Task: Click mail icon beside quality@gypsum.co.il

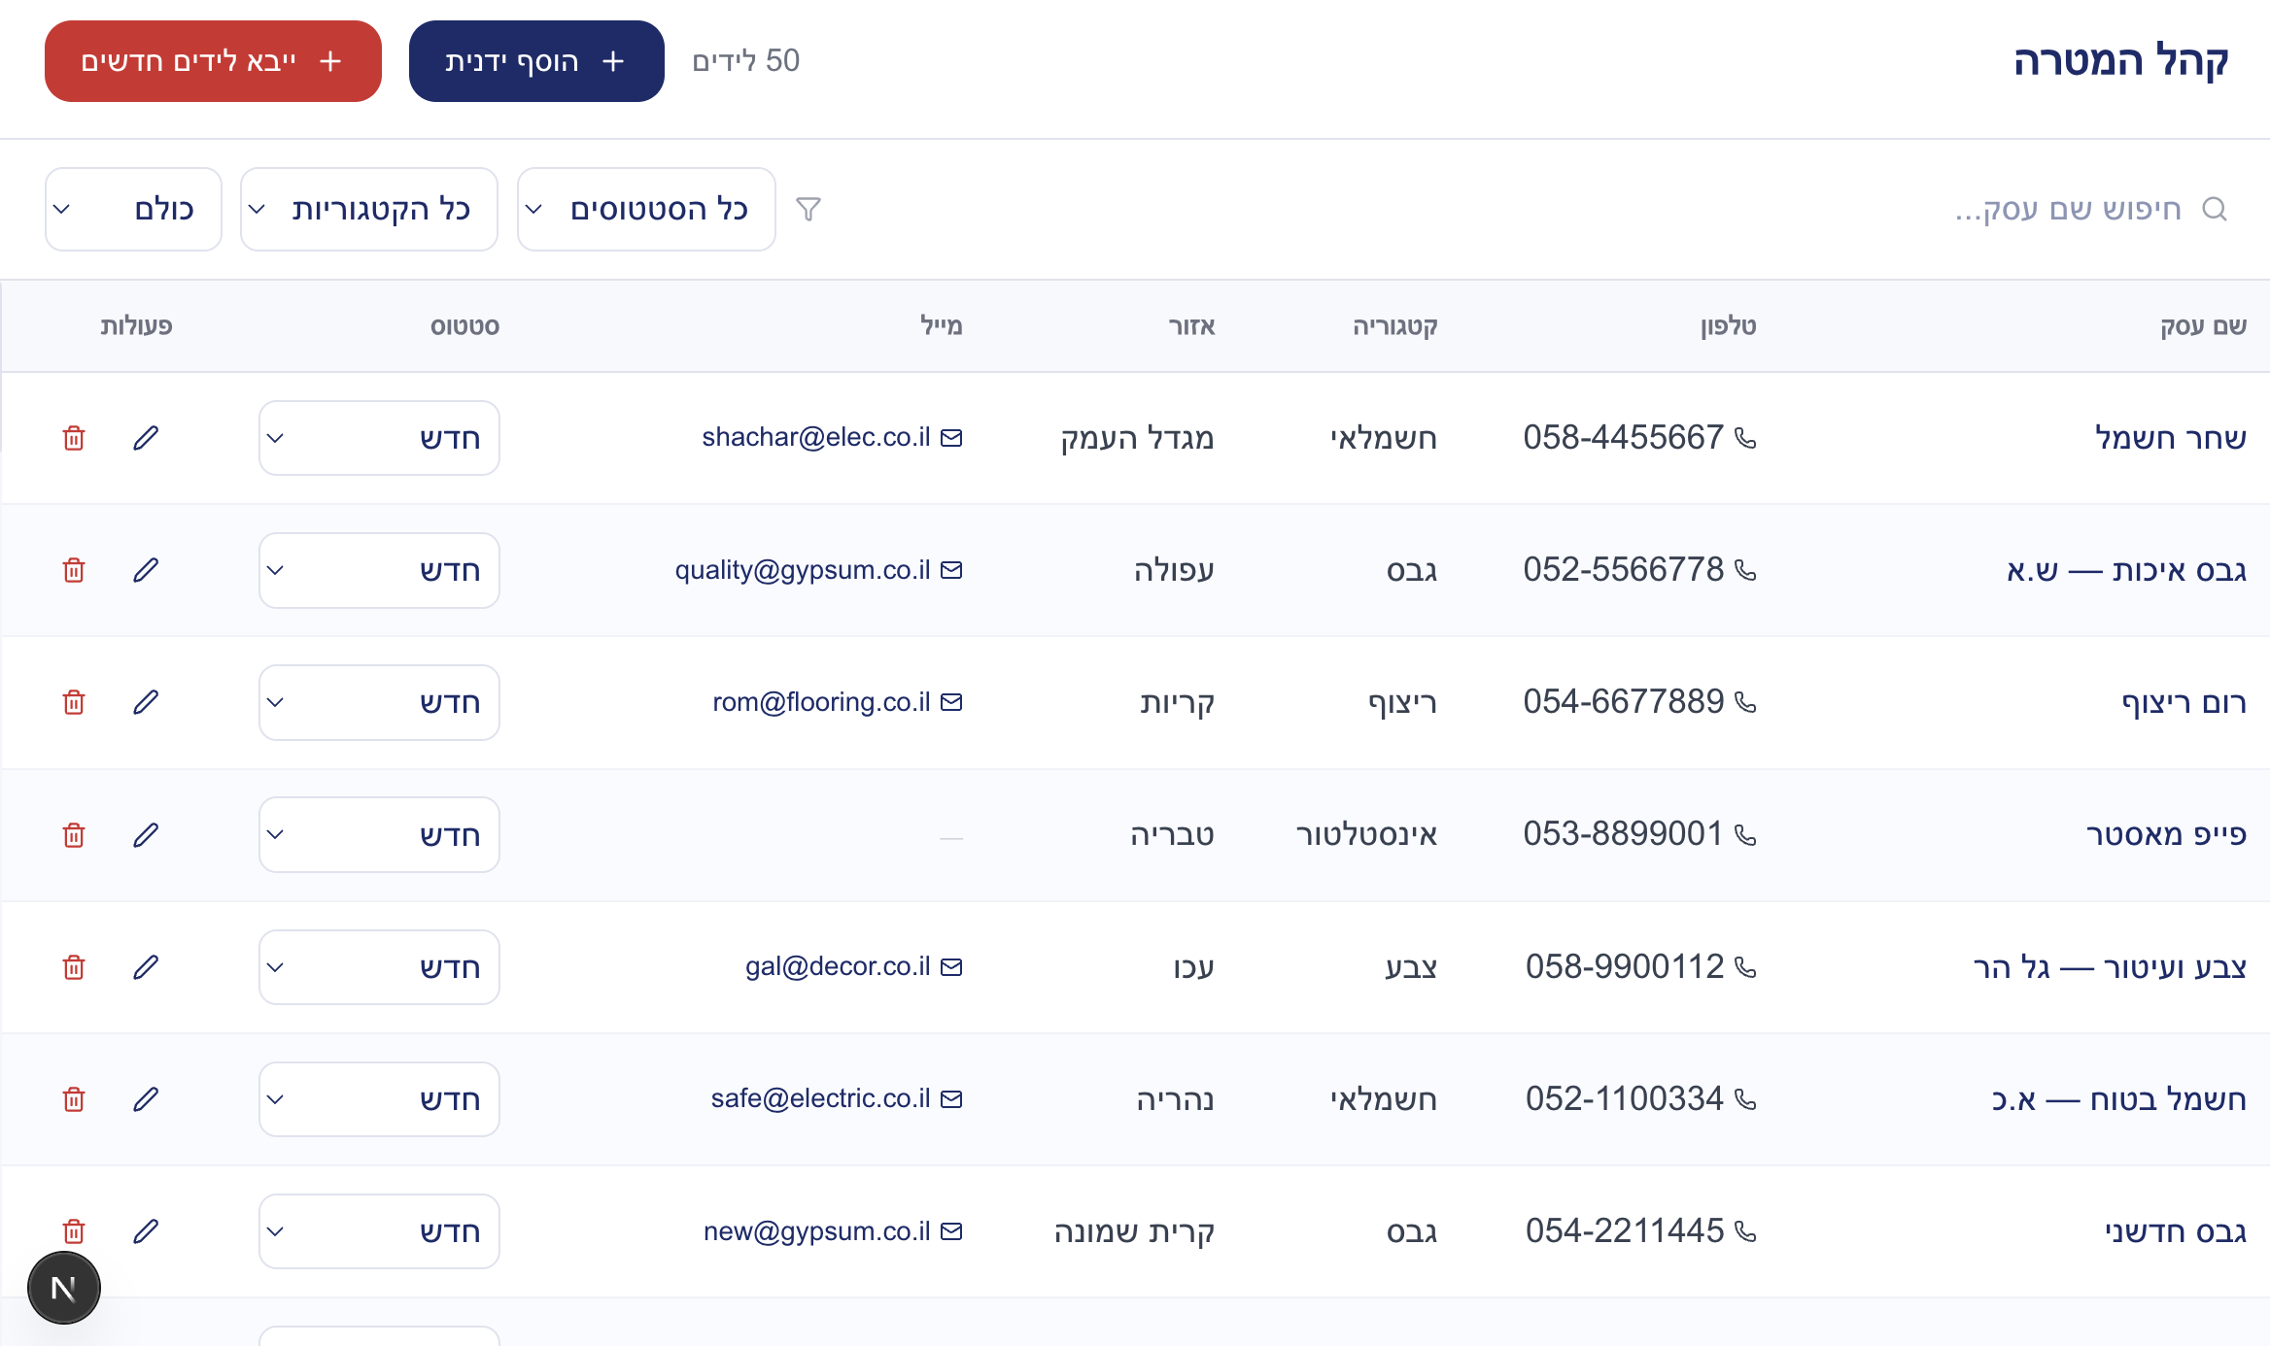Action: [952, 570]
